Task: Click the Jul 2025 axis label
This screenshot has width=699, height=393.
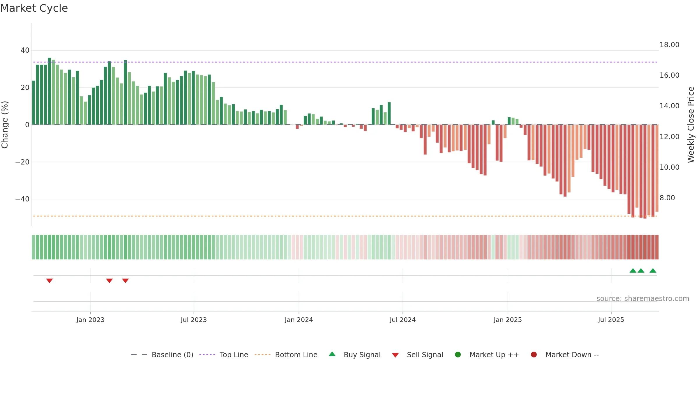Action: [x=611, y=320]
